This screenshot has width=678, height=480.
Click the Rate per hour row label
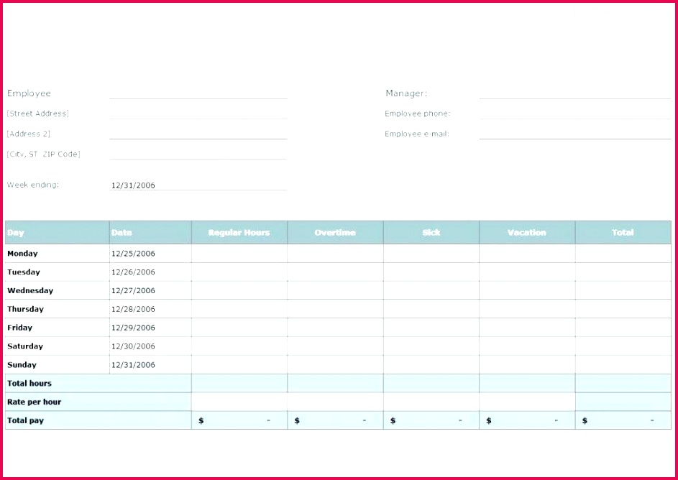pos(35,402)
